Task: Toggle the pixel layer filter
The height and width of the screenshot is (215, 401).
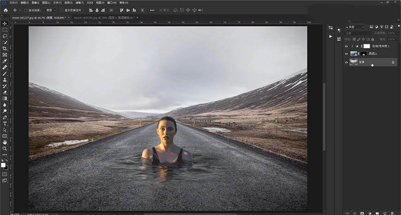Action: click(x=372, y=27)
